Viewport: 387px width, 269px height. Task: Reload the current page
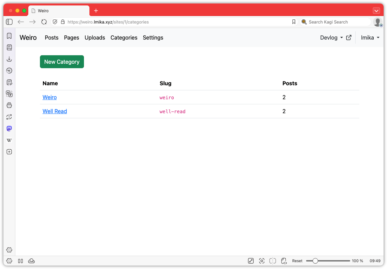pyautogui.click(x=44, y=22)
